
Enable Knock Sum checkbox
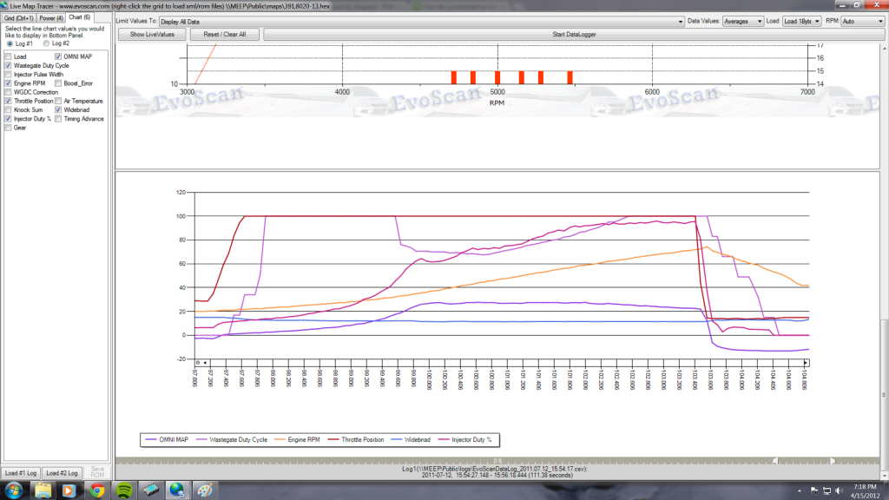8,110
